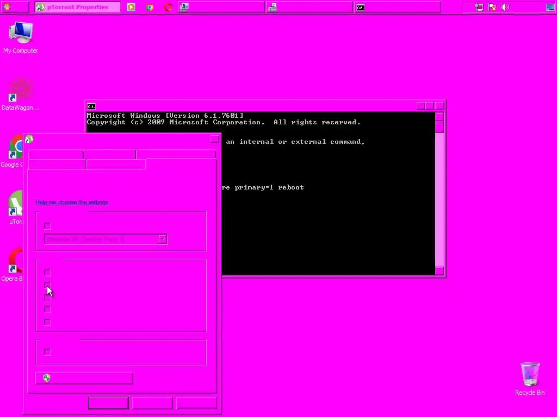Expand the Windows XP (Service Pack 3) dropdown arrow
The image size is (557, 417).
tap(162, 239)
